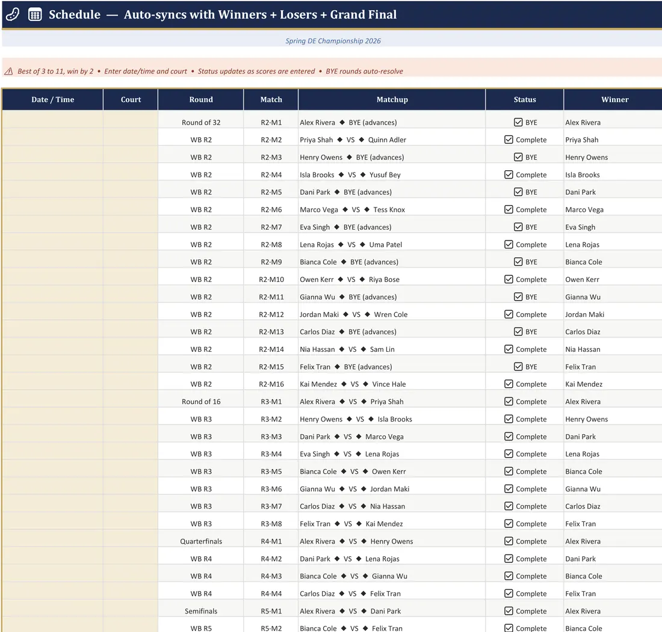This screenshot has width=662, height=632.
Task: Toggle BYE checkbox for match R2·M7
Action: click(x=518, y=227)
